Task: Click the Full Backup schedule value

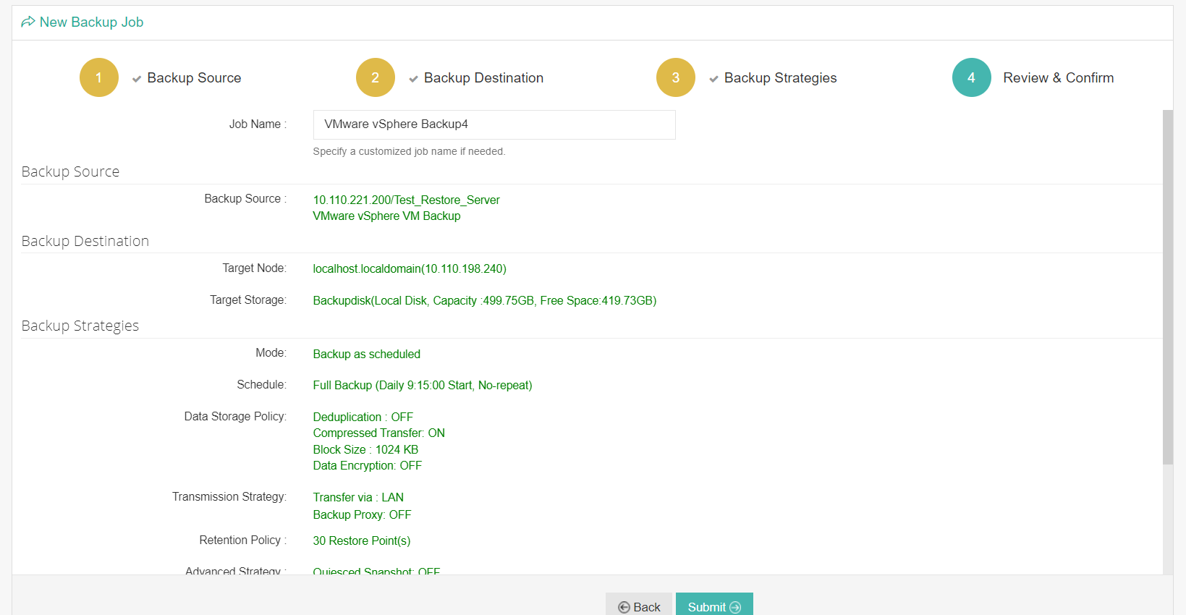Action: (422, 386)
